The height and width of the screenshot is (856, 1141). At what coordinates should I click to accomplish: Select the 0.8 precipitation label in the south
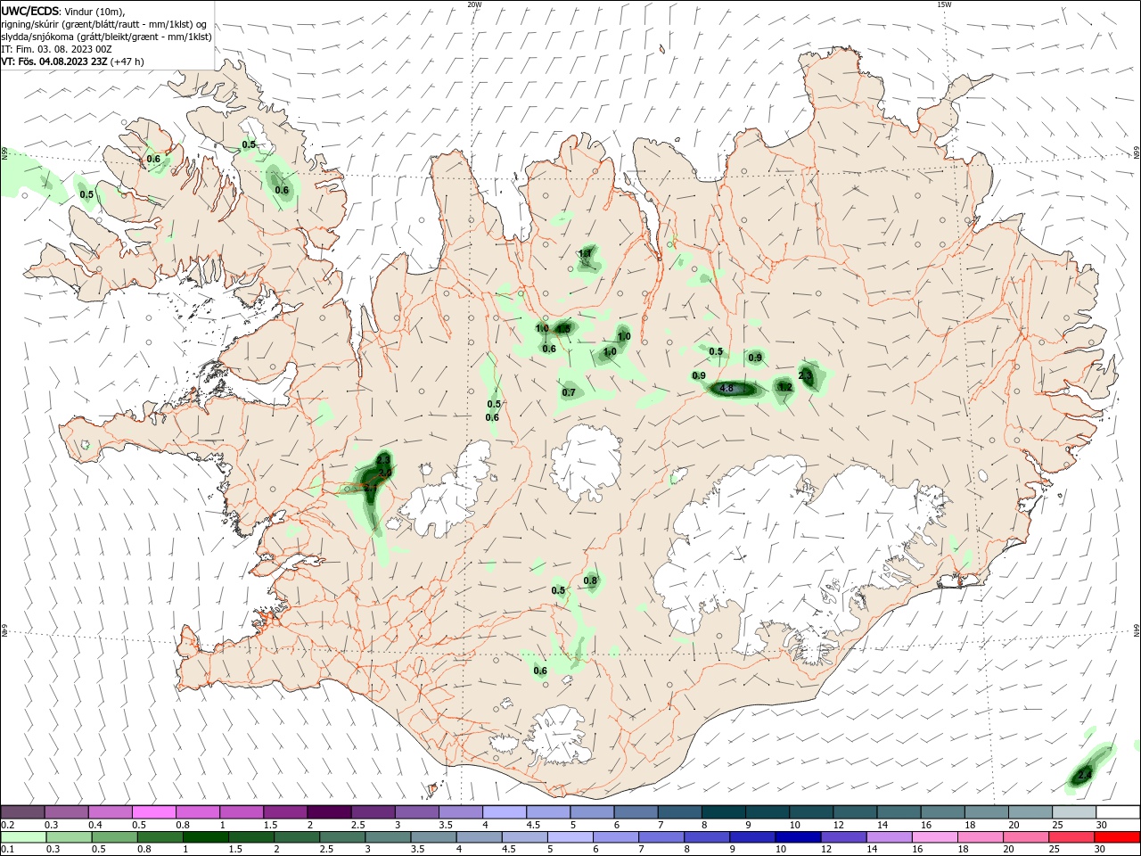coord(590,580)
